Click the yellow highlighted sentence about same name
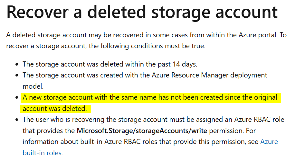Viewport: 295px width, 162px height. pos(150,97)
